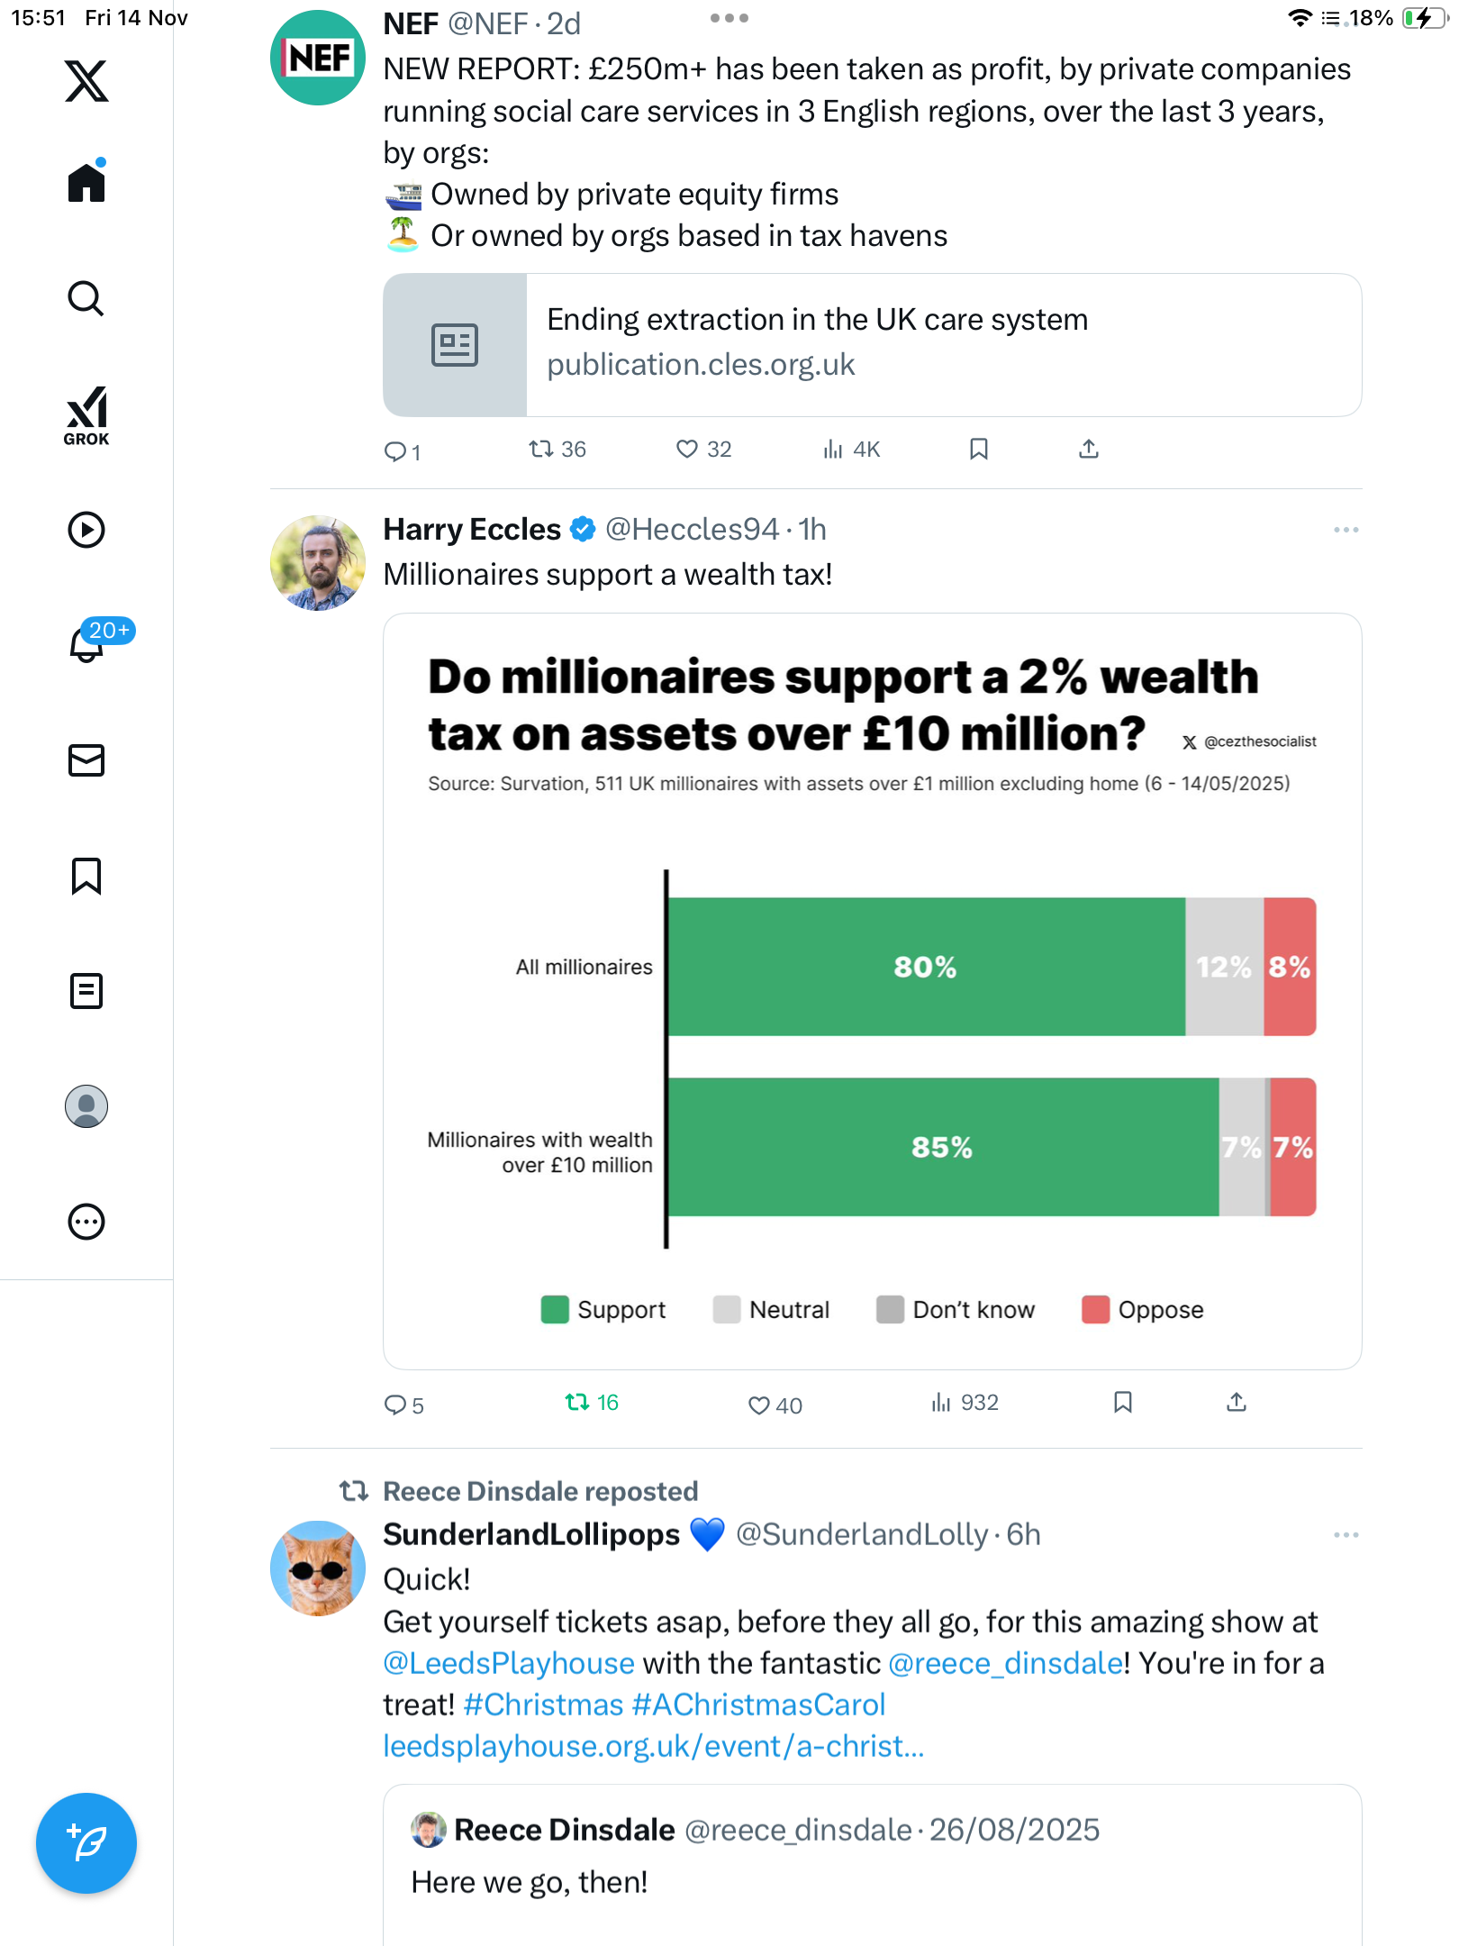Image resolution: width=1459 pixels, height=1946 pixels.
Task: Open the video play sidebar icon
Action: pyautogui.click(x=86, y=530)
